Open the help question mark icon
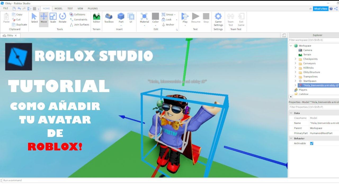The height and width of the screenshot is (190, 339). [331, 9]
